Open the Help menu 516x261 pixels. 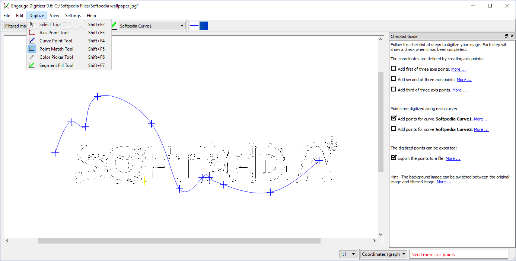click(91, 16)
